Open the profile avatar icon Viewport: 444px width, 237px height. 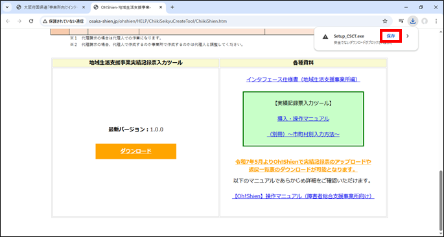click(424, 21)
